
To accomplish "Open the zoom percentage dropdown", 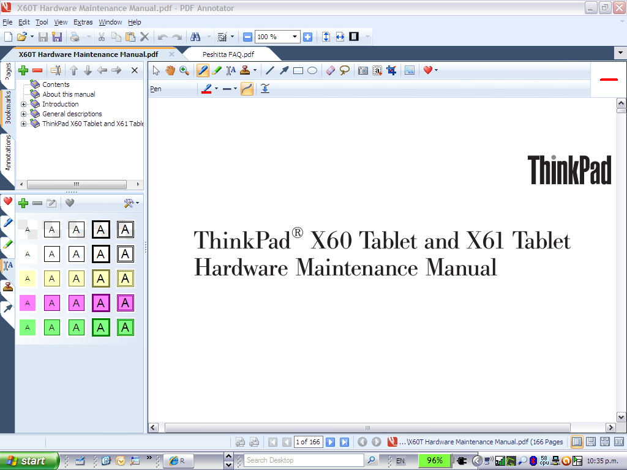I will tap(295, 37).
